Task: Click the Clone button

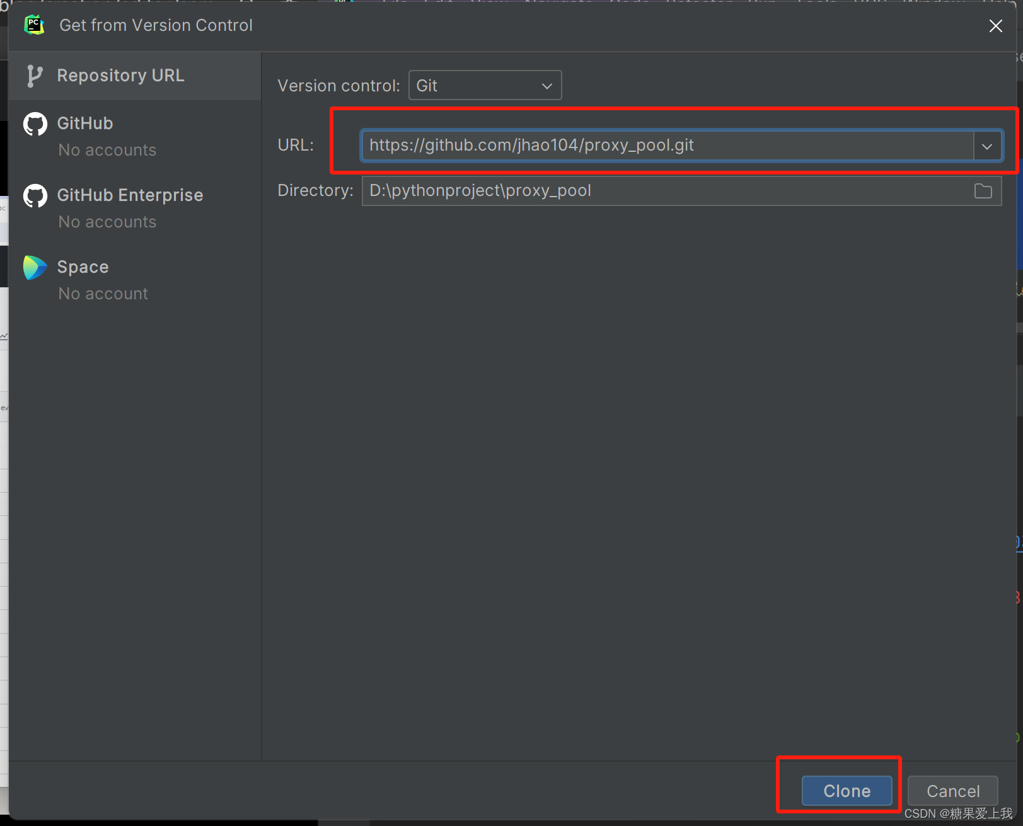Action: click(x=847, y=791)
